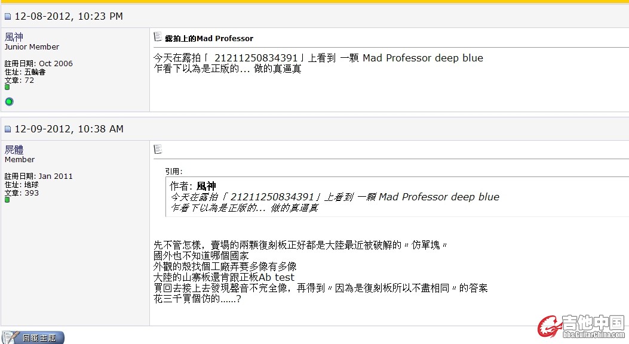Click the 吉他中国 watermark text

coord(593,323)
